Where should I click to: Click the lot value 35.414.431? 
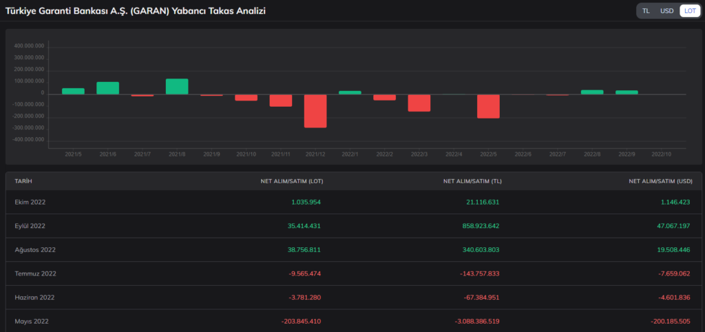click(304, 226)
